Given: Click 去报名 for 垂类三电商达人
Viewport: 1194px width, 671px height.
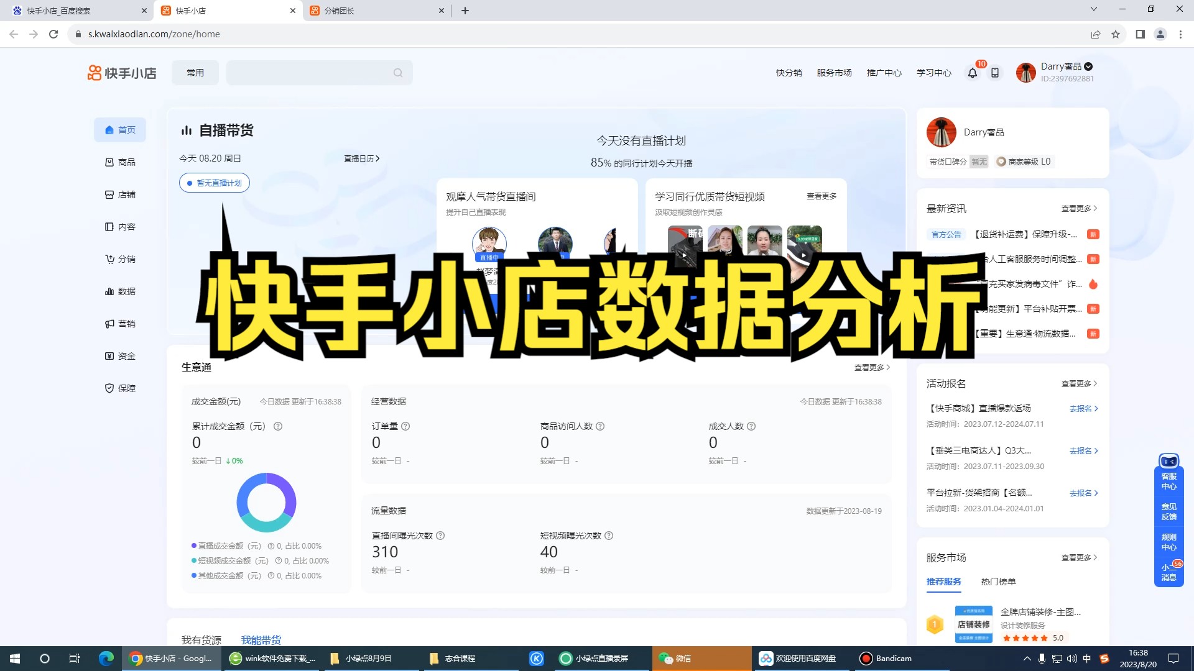Looking at the screenshot, I should click(x=1084, y=450).
